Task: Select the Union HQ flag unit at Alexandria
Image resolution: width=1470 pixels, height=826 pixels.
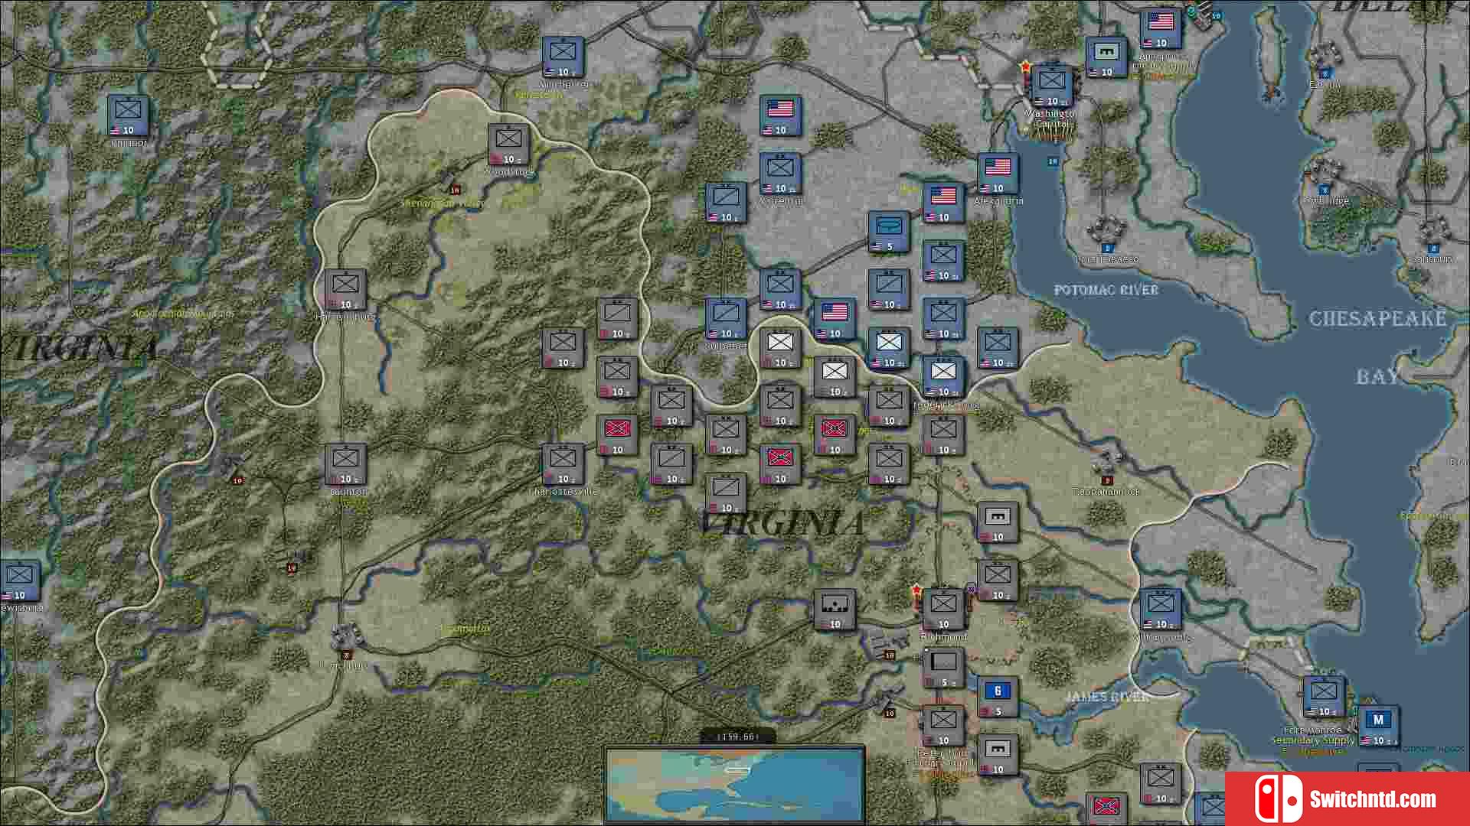Action: pos(998,174)
